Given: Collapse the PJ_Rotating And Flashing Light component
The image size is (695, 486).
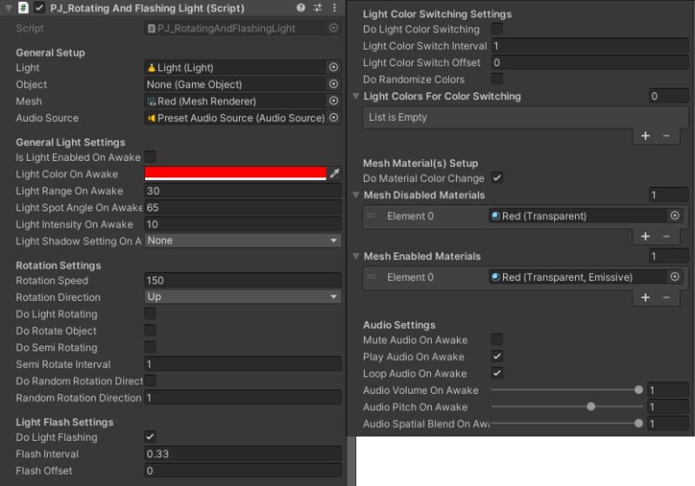Looking at the screenshot, I should point(8,8).
